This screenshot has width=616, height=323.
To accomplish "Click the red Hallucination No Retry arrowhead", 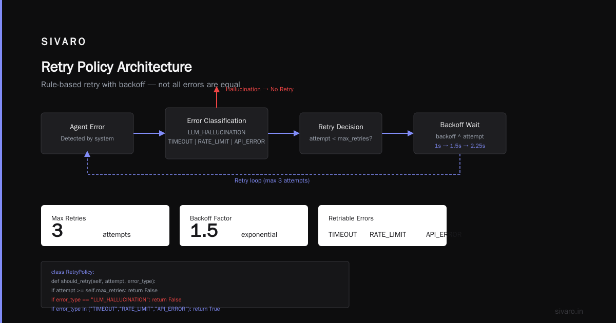I will click(217, 89).
